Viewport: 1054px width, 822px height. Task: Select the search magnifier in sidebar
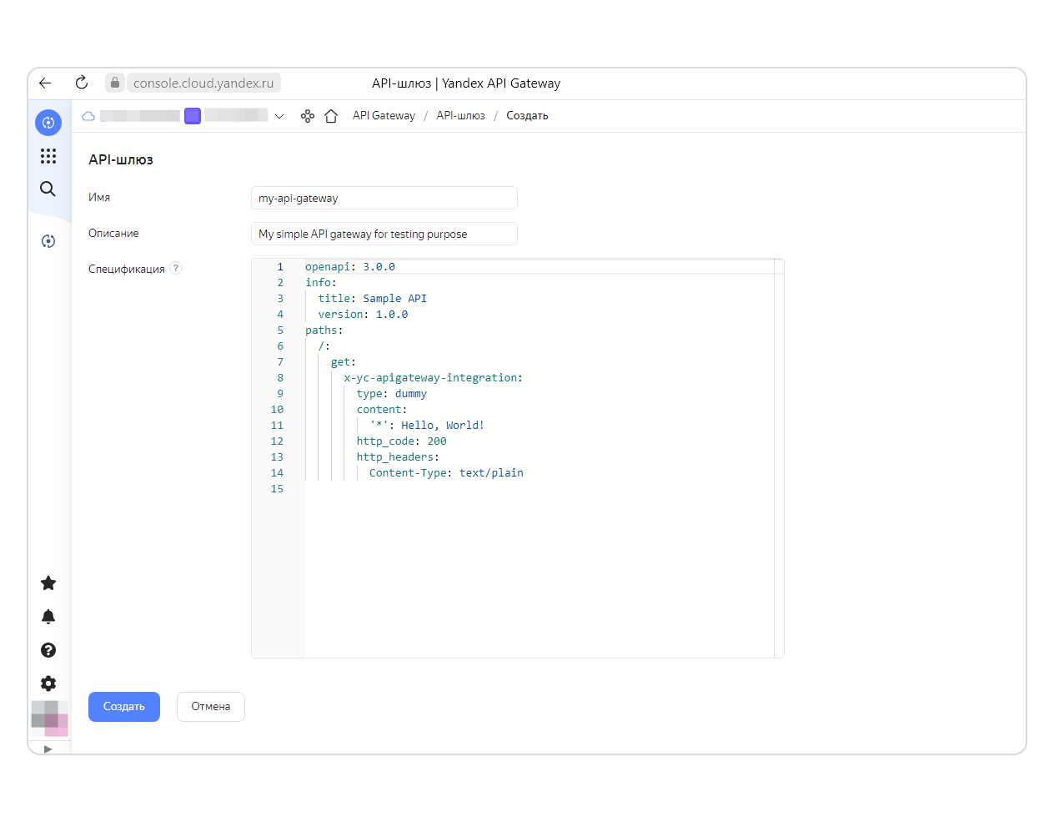coord(48,189)
